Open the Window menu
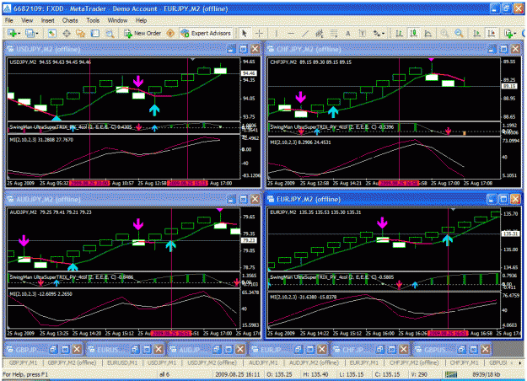The image size is (527, 381). pyautogui.click(x=117, y=20)
